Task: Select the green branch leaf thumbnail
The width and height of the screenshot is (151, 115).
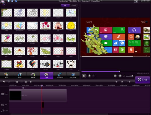Action: pos(45,51)
